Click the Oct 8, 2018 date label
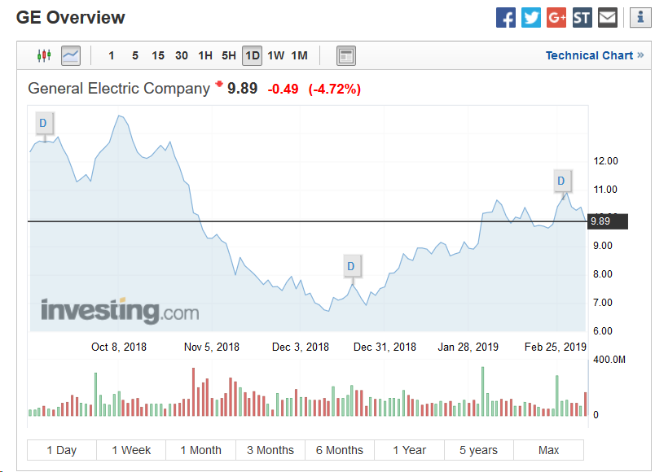 (119, 347)
